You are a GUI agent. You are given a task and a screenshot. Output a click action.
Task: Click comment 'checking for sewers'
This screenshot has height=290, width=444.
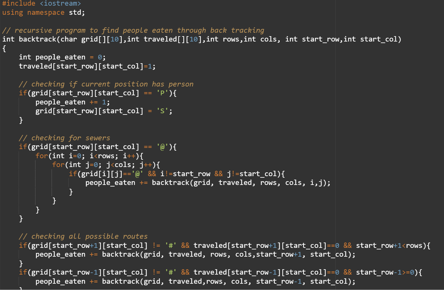(65, 138)
